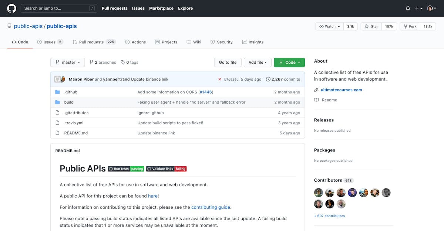Open the ultimatecourses.com link icon

pos(316,90)
